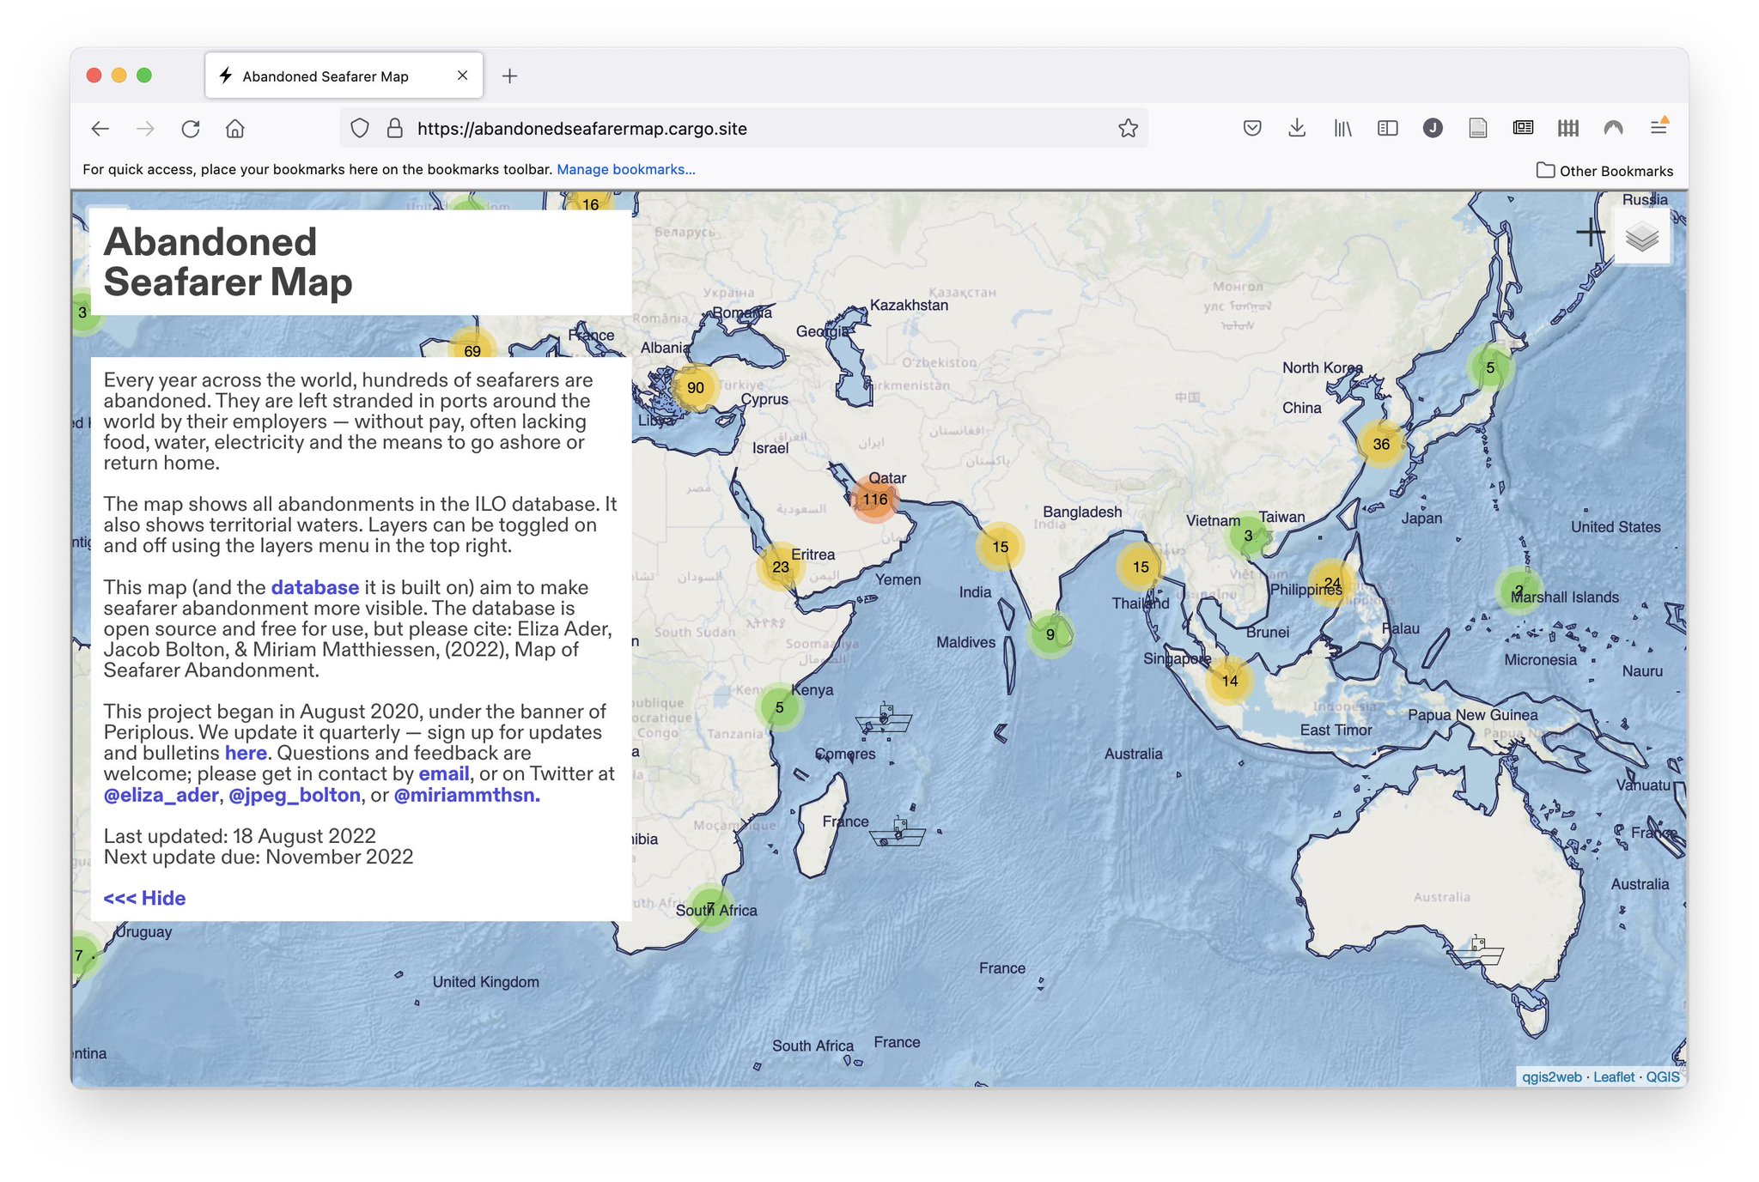Open Other Bookmarks folder
The height and width of the screenshot is (1182, 1759).
tap(1604, 171)
